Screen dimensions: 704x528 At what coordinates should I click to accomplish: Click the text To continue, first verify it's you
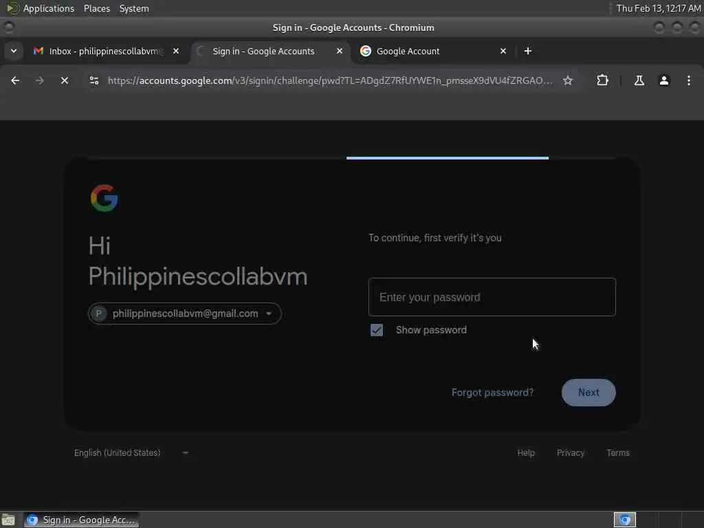(x=434, y=238)
